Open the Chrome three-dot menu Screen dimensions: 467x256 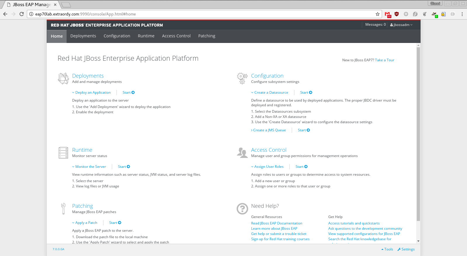tap(462, 14)
